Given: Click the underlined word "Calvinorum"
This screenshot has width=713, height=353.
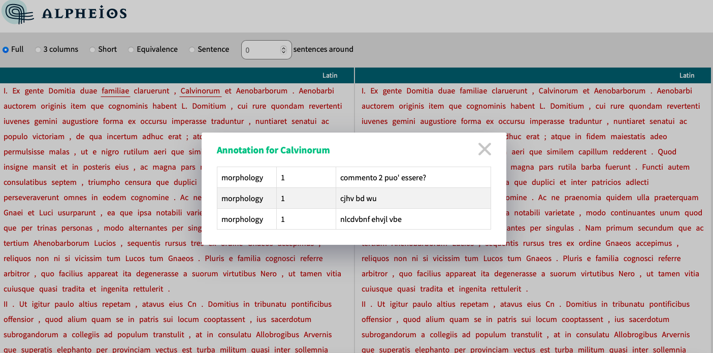Looking at the screenshot, I should coord(200,90).
